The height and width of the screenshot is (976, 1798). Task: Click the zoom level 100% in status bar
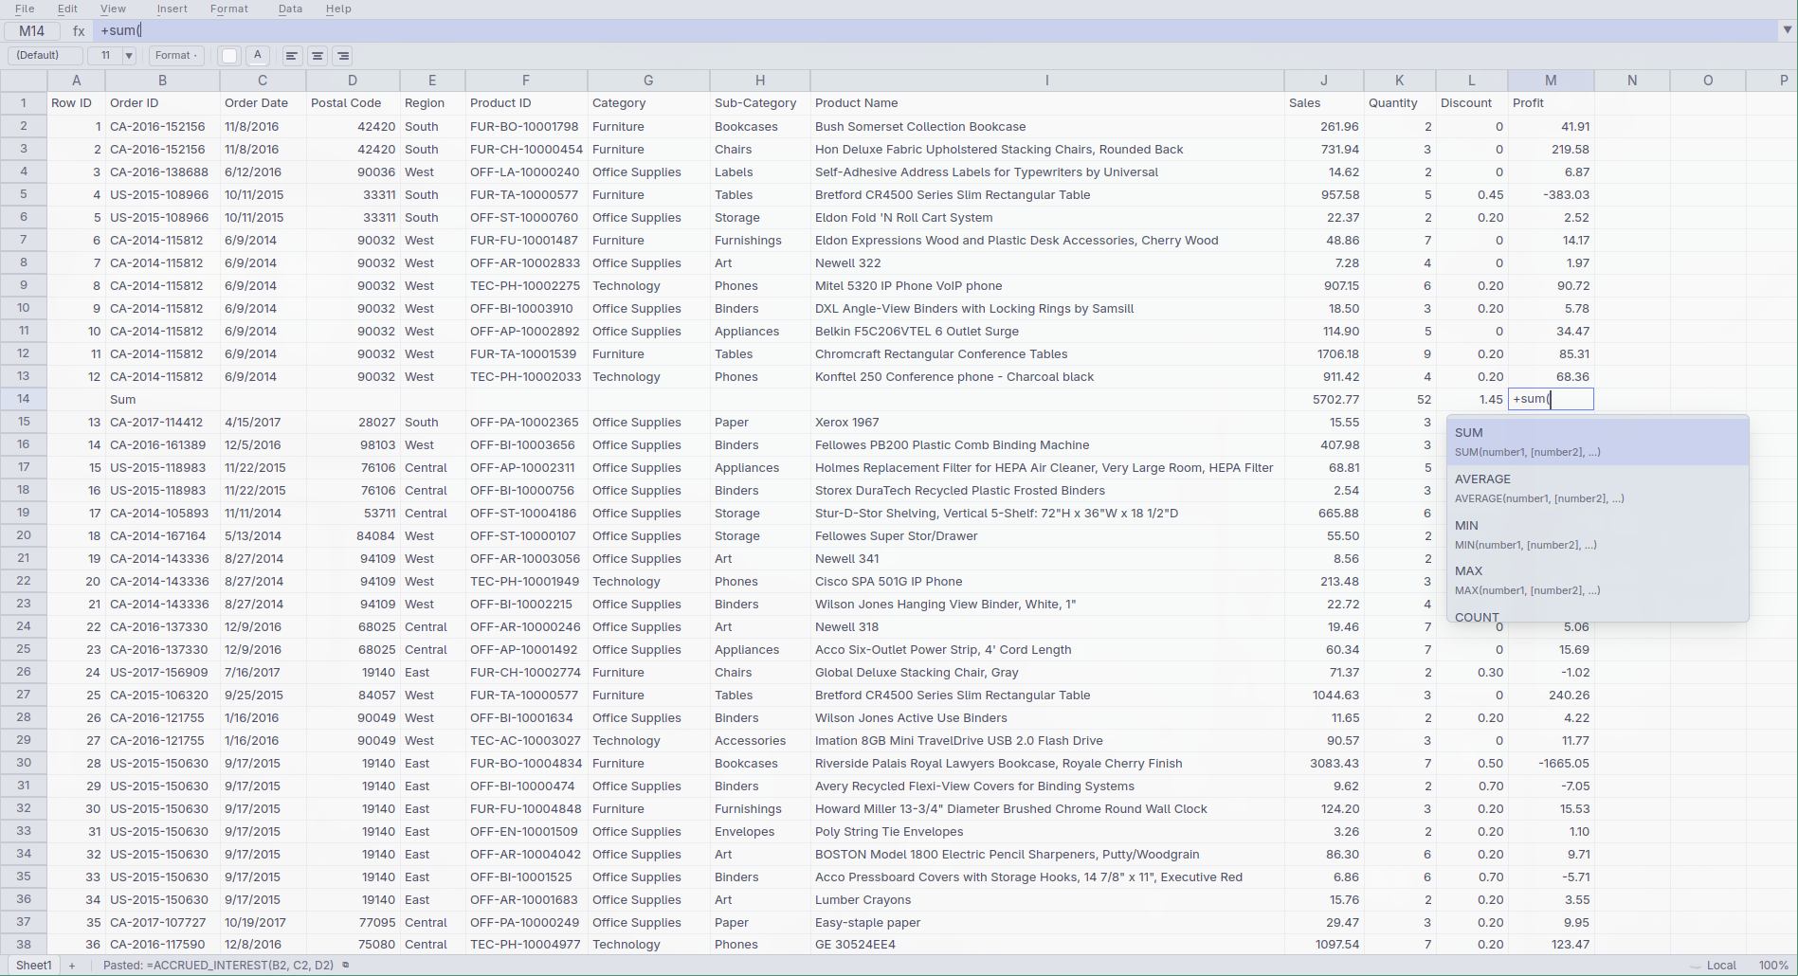(1773, 966)
